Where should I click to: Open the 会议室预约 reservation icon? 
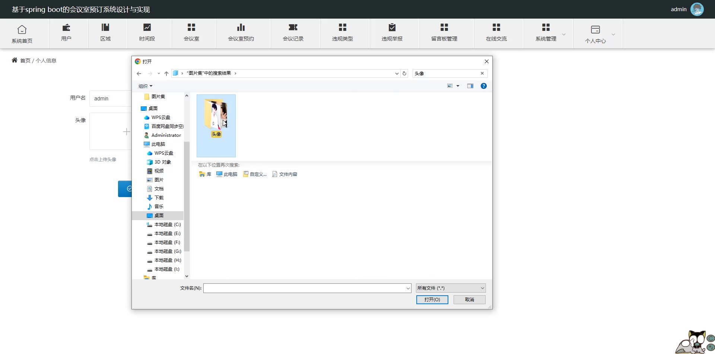241,27
